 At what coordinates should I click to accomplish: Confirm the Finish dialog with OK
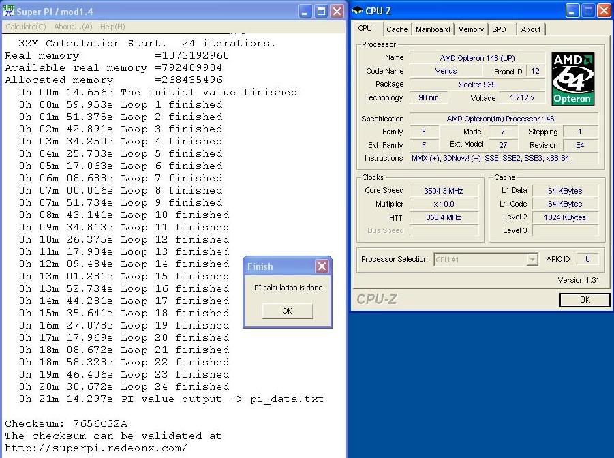point(288,311)
